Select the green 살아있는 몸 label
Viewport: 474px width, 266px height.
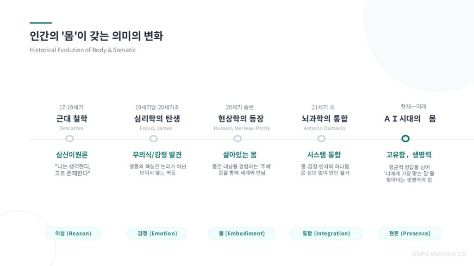(x=240, y=155)
